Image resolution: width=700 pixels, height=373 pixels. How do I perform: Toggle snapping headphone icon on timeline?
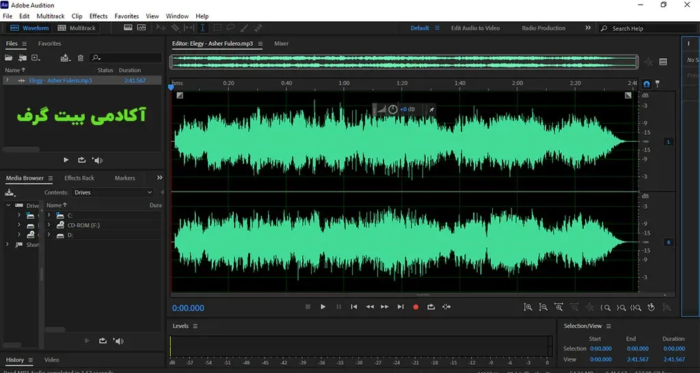click(647, 83)
